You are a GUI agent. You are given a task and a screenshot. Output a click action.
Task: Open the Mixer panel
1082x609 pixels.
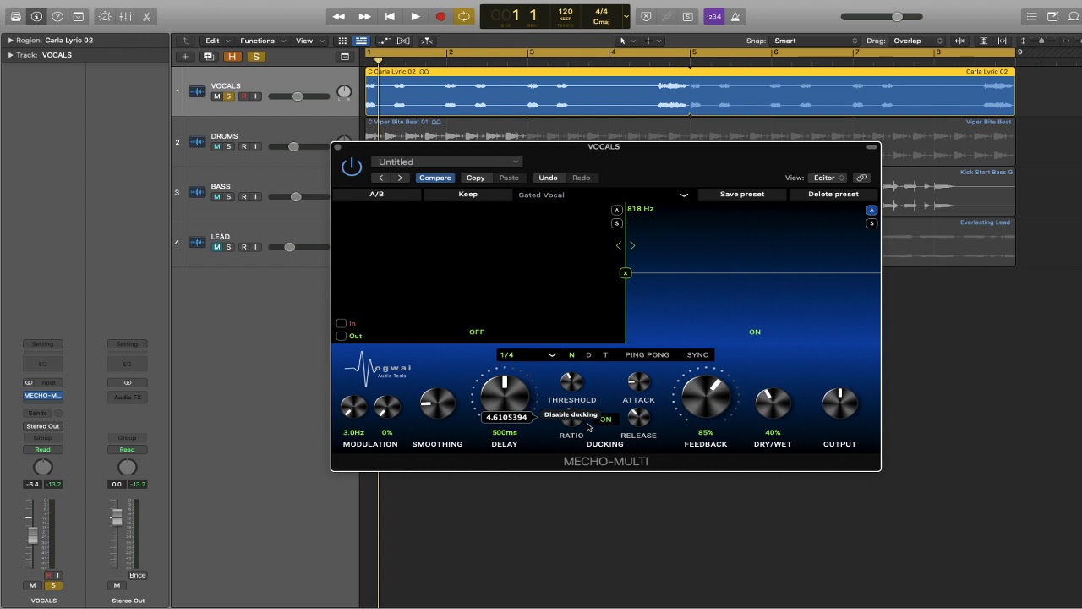125,17
